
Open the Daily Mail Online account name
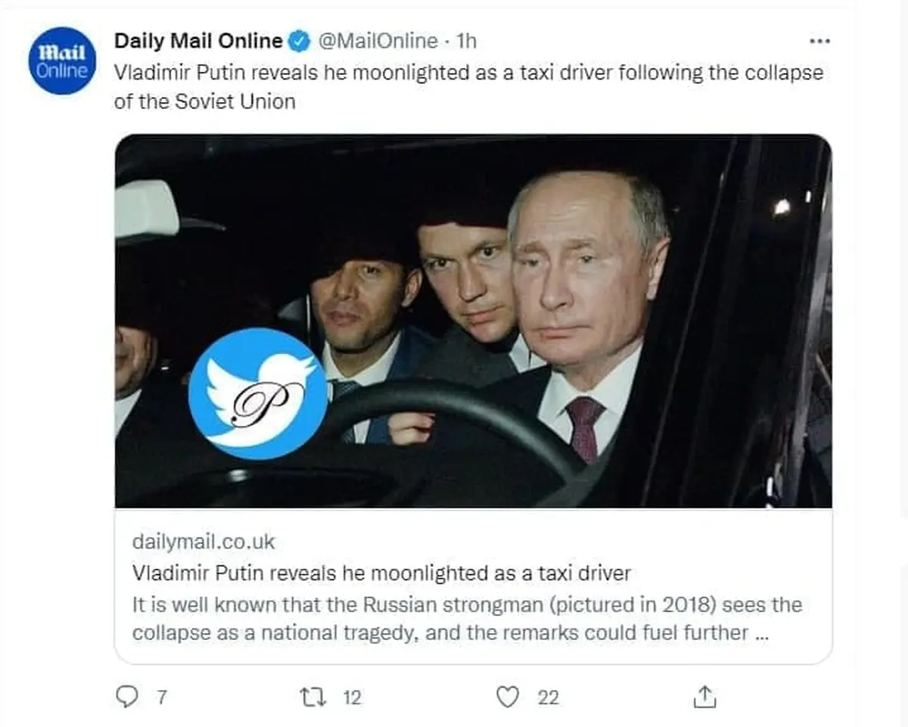(199, 41)
